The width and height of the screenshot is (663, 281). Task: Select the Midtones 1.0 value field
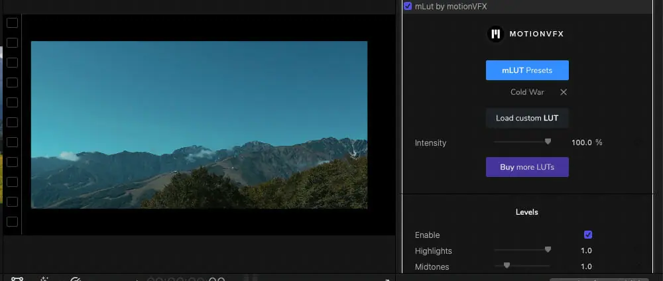click(x=586, y=266)
